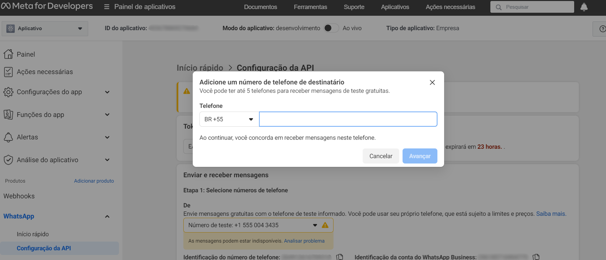Open Documentos in top navigation

[x=260, y=7]
